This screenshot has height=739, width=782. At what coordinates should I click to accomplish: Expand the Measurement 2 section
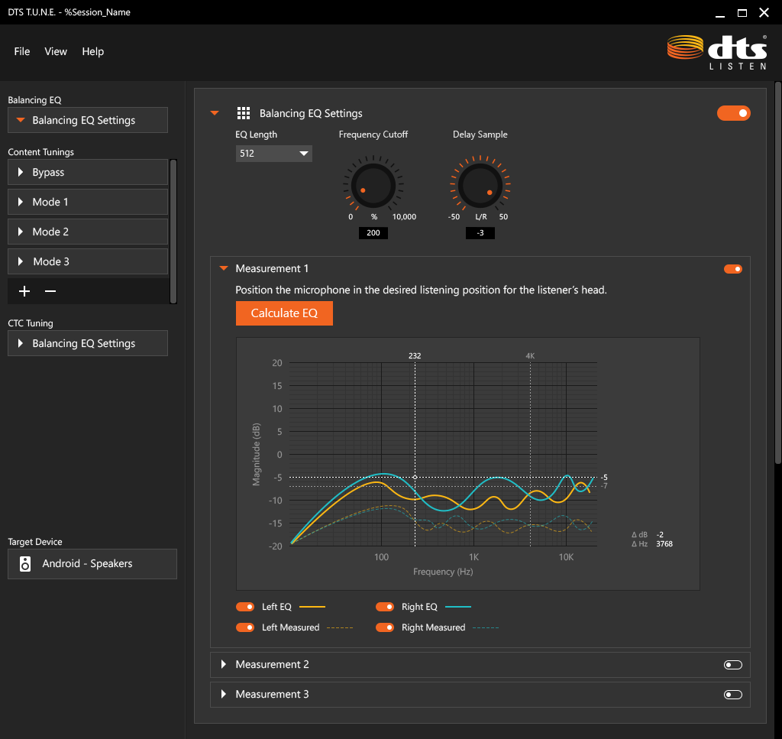coord(224,664)
